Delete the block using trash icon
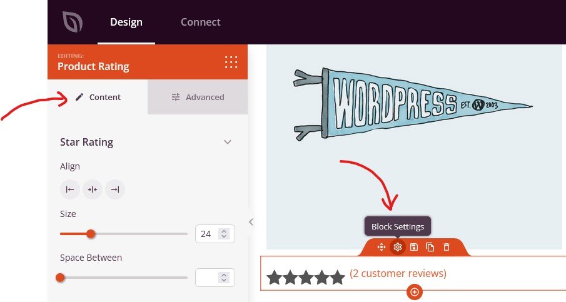Image resolution: width=566 pixels, height=302 pixels. coord(447,247)
